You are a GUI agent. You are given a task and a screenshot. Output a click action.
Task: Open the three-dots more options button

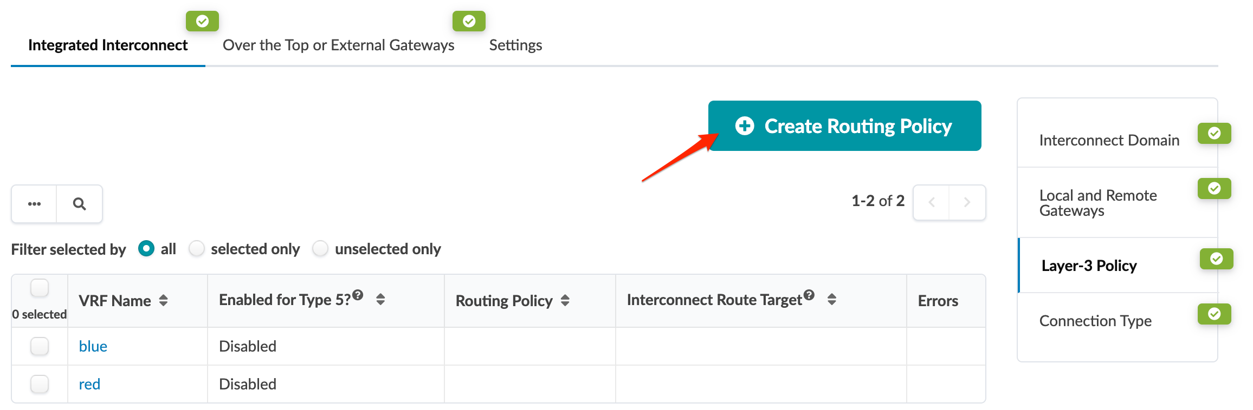point(34,204)
